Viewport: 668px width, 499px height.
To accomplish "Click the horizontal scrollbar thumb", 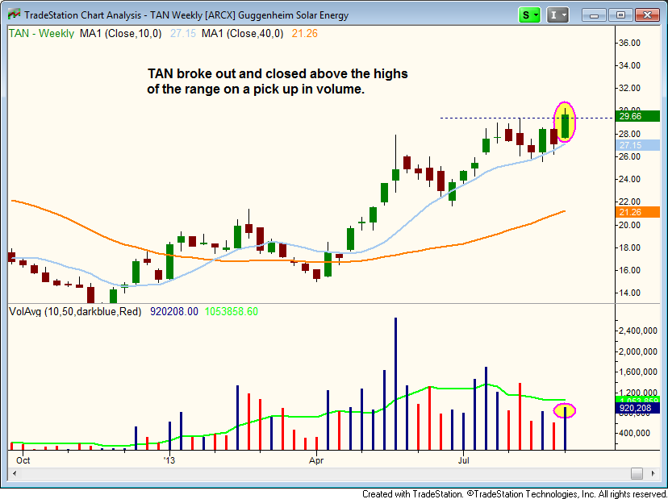I will pos(637,473).
